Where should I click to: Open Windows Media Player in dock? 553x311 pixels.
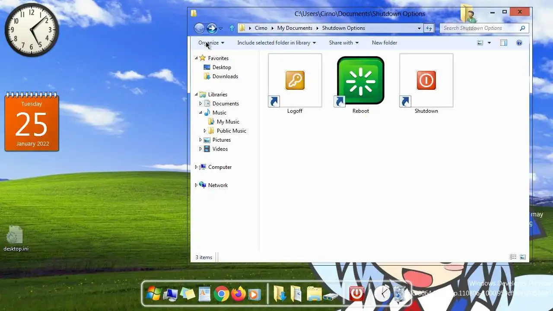[x=254, y=294]
